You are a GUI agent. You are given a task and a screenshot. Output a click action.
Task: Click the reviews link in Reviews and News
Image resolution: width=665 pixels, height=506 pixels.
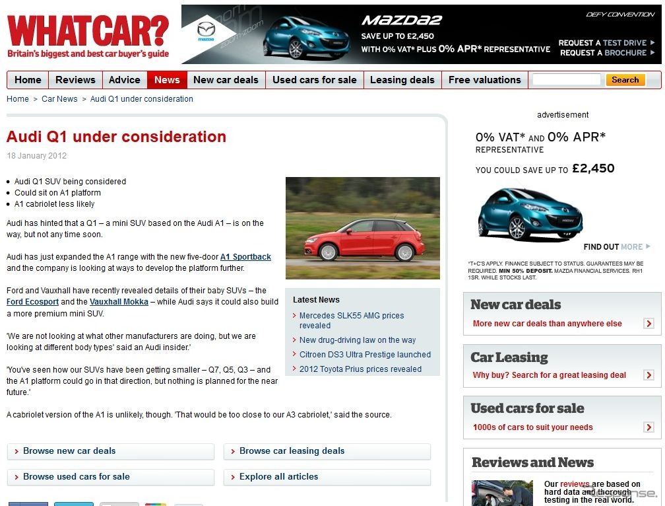[x=575, y=484]
